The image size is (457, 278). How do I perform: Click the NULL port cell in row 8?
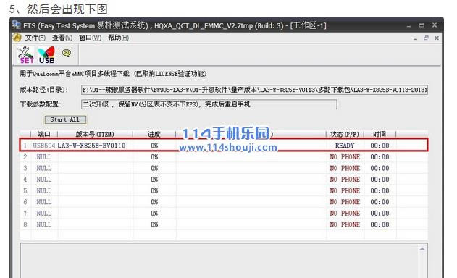(x=44, y=224)
